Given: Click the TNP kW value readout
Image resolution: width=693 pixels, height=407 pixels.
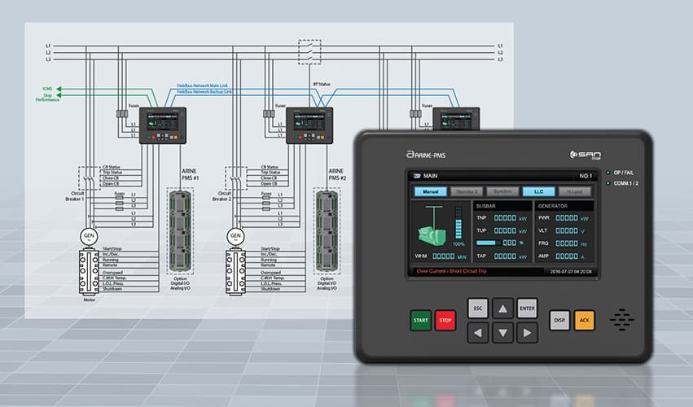Looking at the screenshot, I should pyautogui.click(x=505, y=218).
